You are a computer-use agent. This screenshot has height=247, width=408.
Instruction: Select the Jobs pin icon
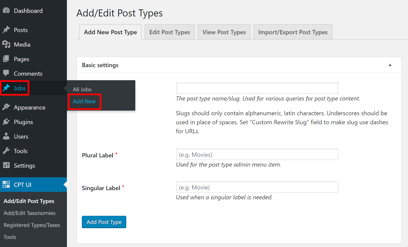point(6,88)
